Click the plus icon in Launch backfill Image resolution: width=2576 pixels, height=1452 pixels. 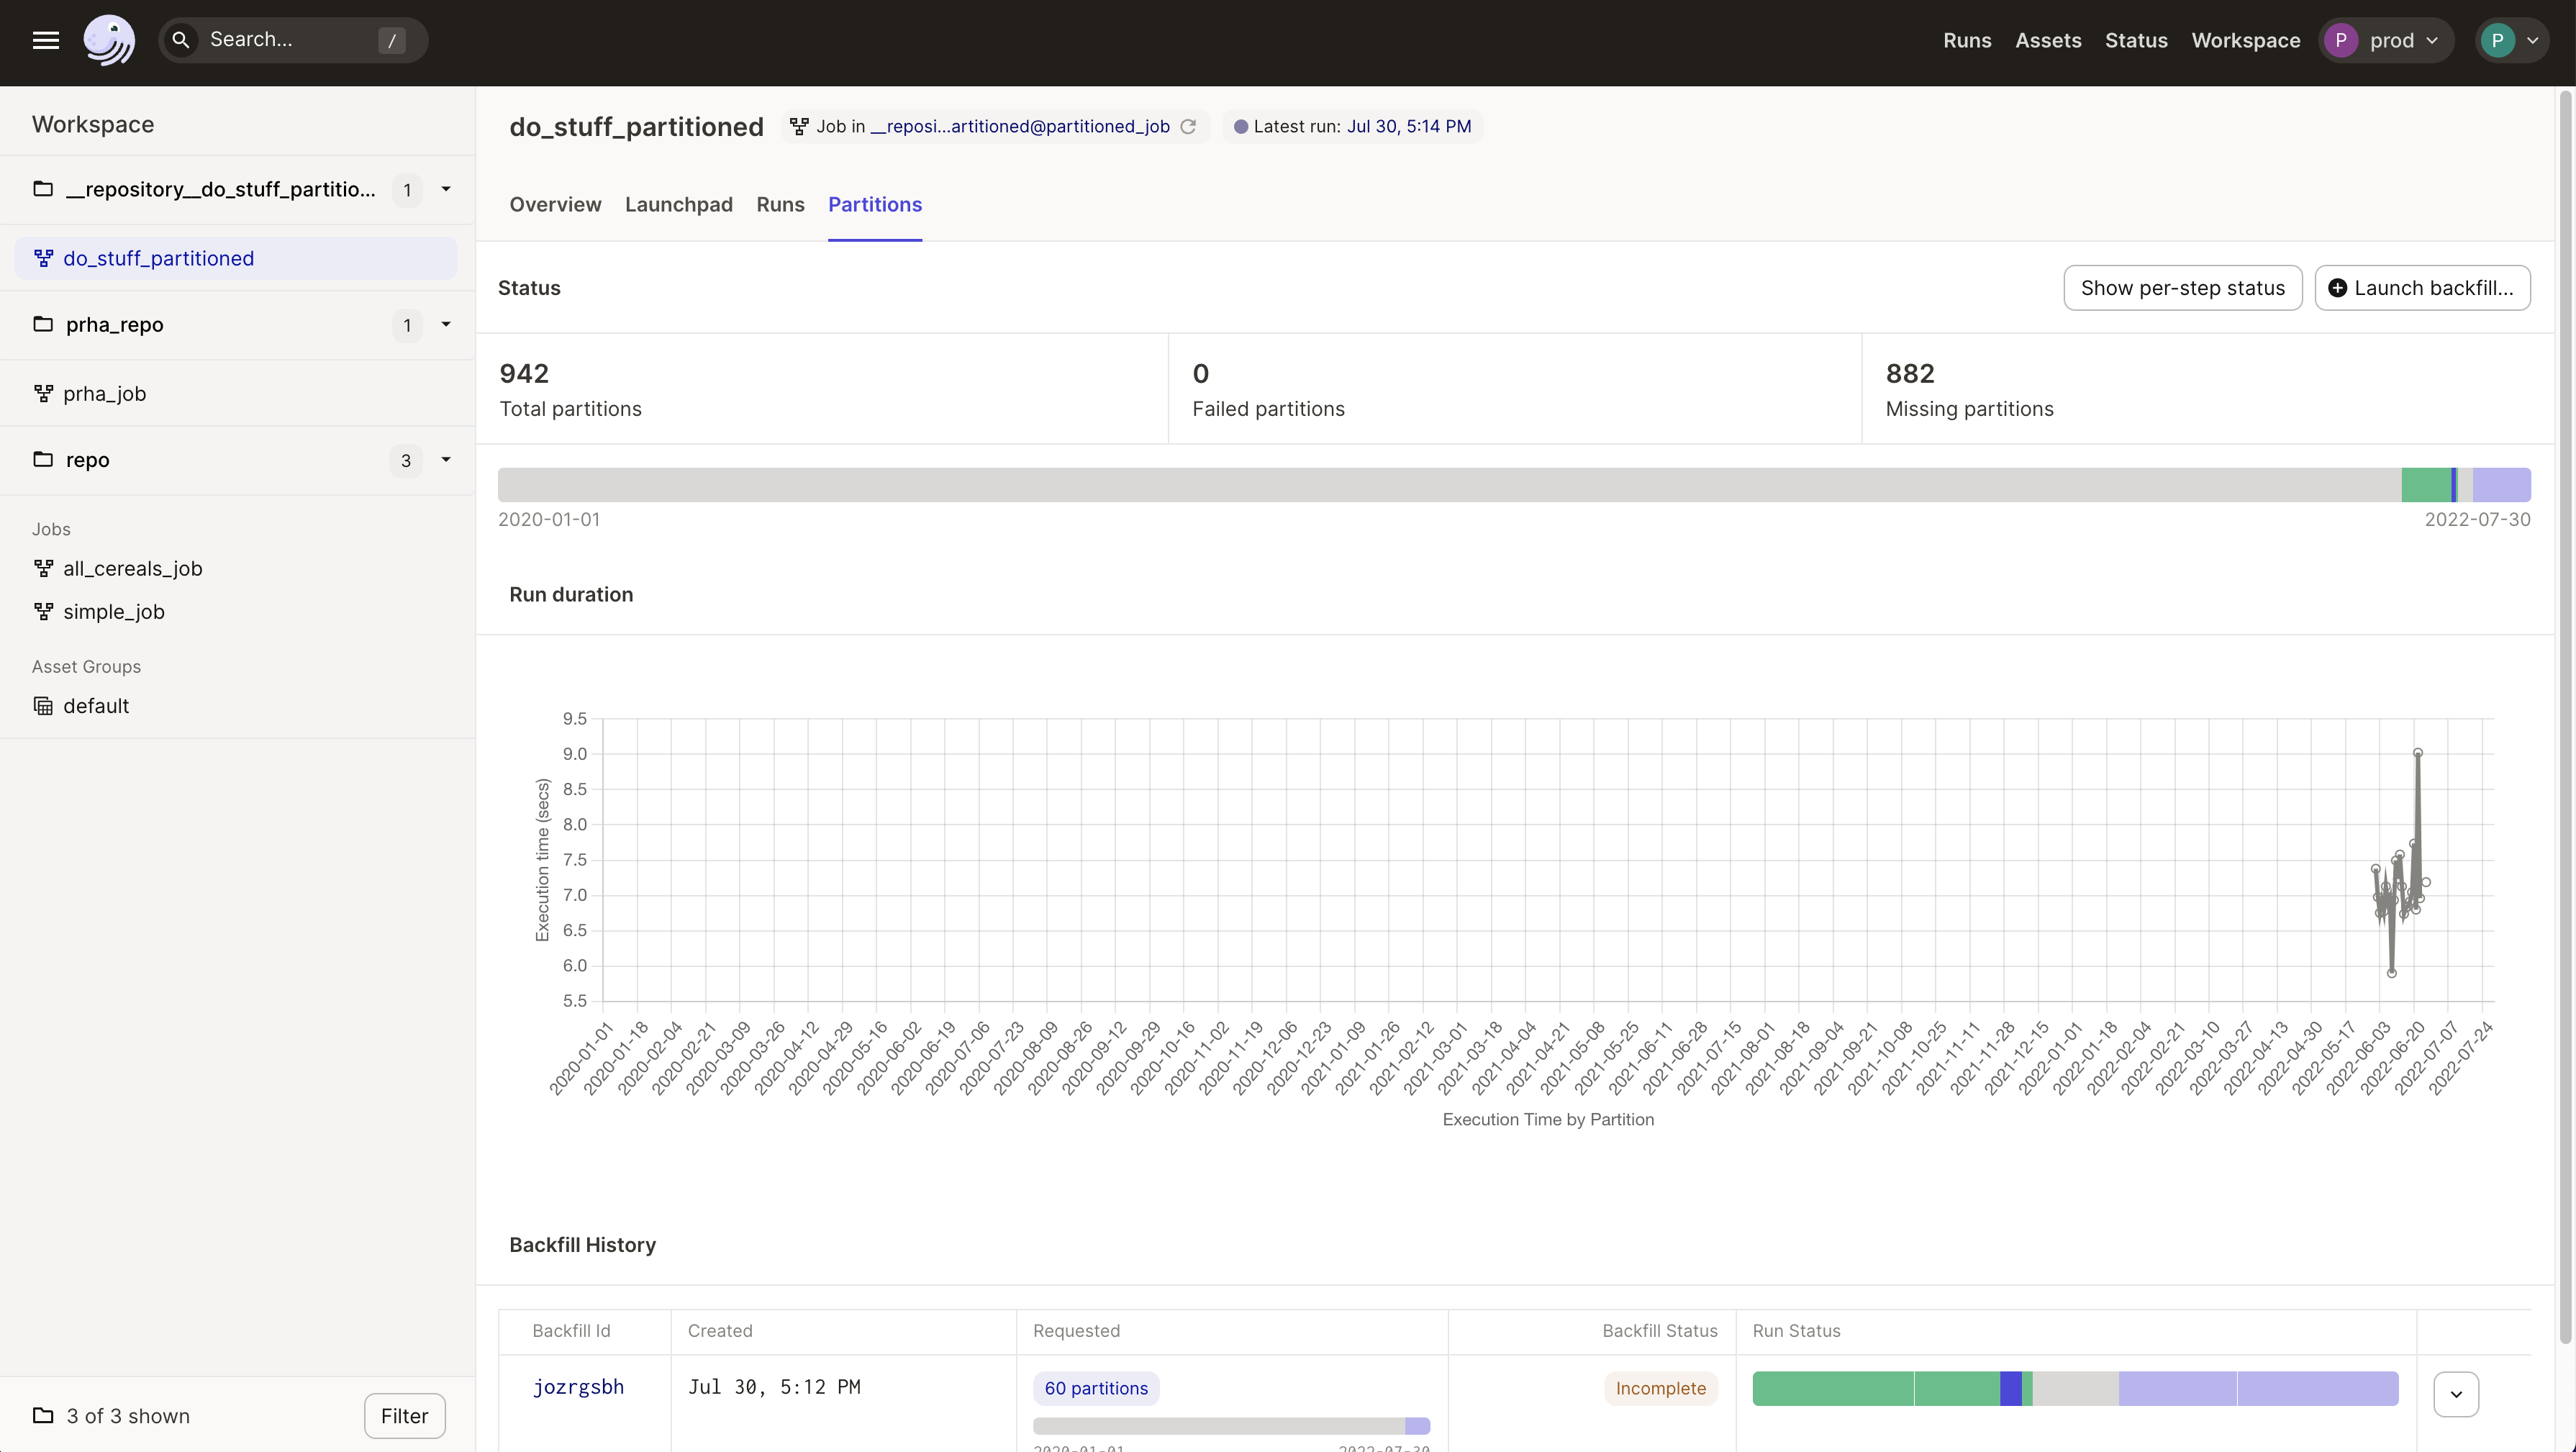[x=2337, y=288]
